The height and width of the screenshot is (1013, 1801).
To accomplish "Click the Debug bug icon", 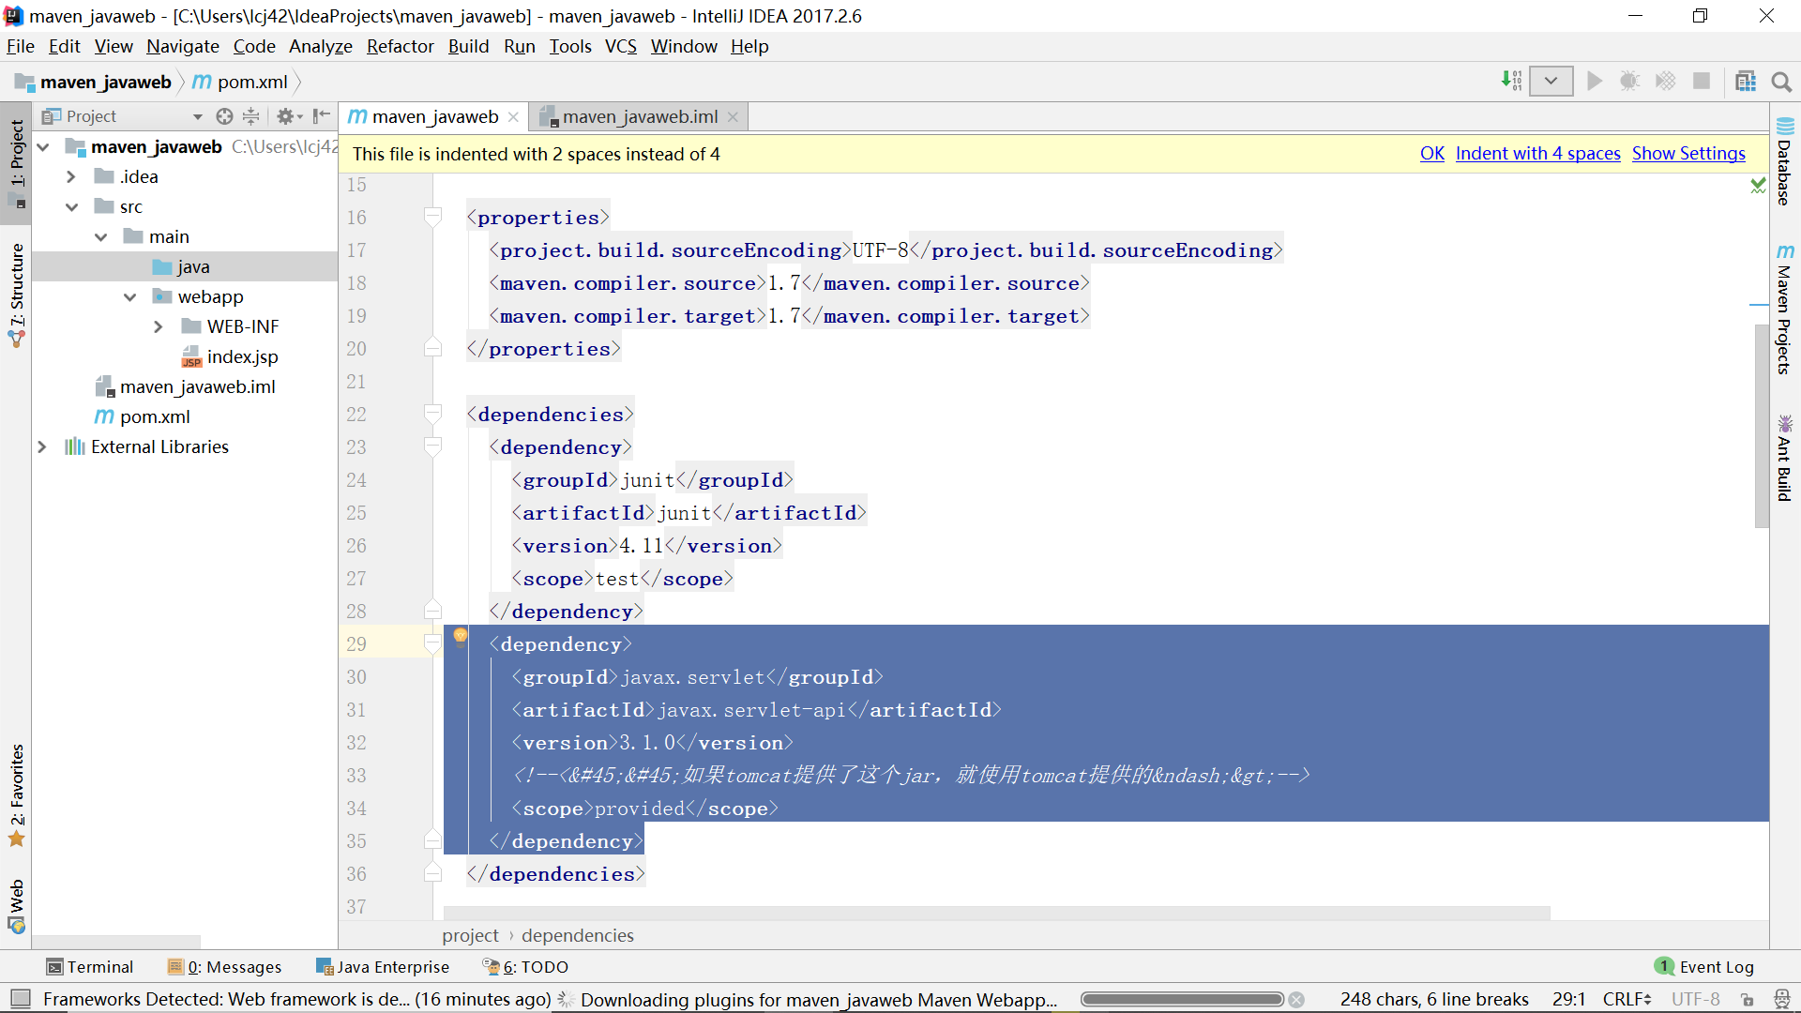I will pyautogui.click(x=1629, y=82).
